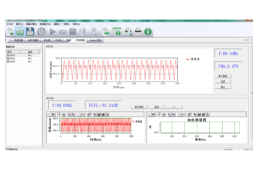Viewport: 258px width, 181px height.
Task: Save the left time chart with its floppy icon
Action: pyautogui.click(x=99, y=114)
